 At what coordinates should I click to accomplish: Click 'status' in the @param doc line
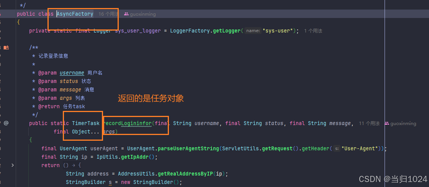tap(69, 81)
